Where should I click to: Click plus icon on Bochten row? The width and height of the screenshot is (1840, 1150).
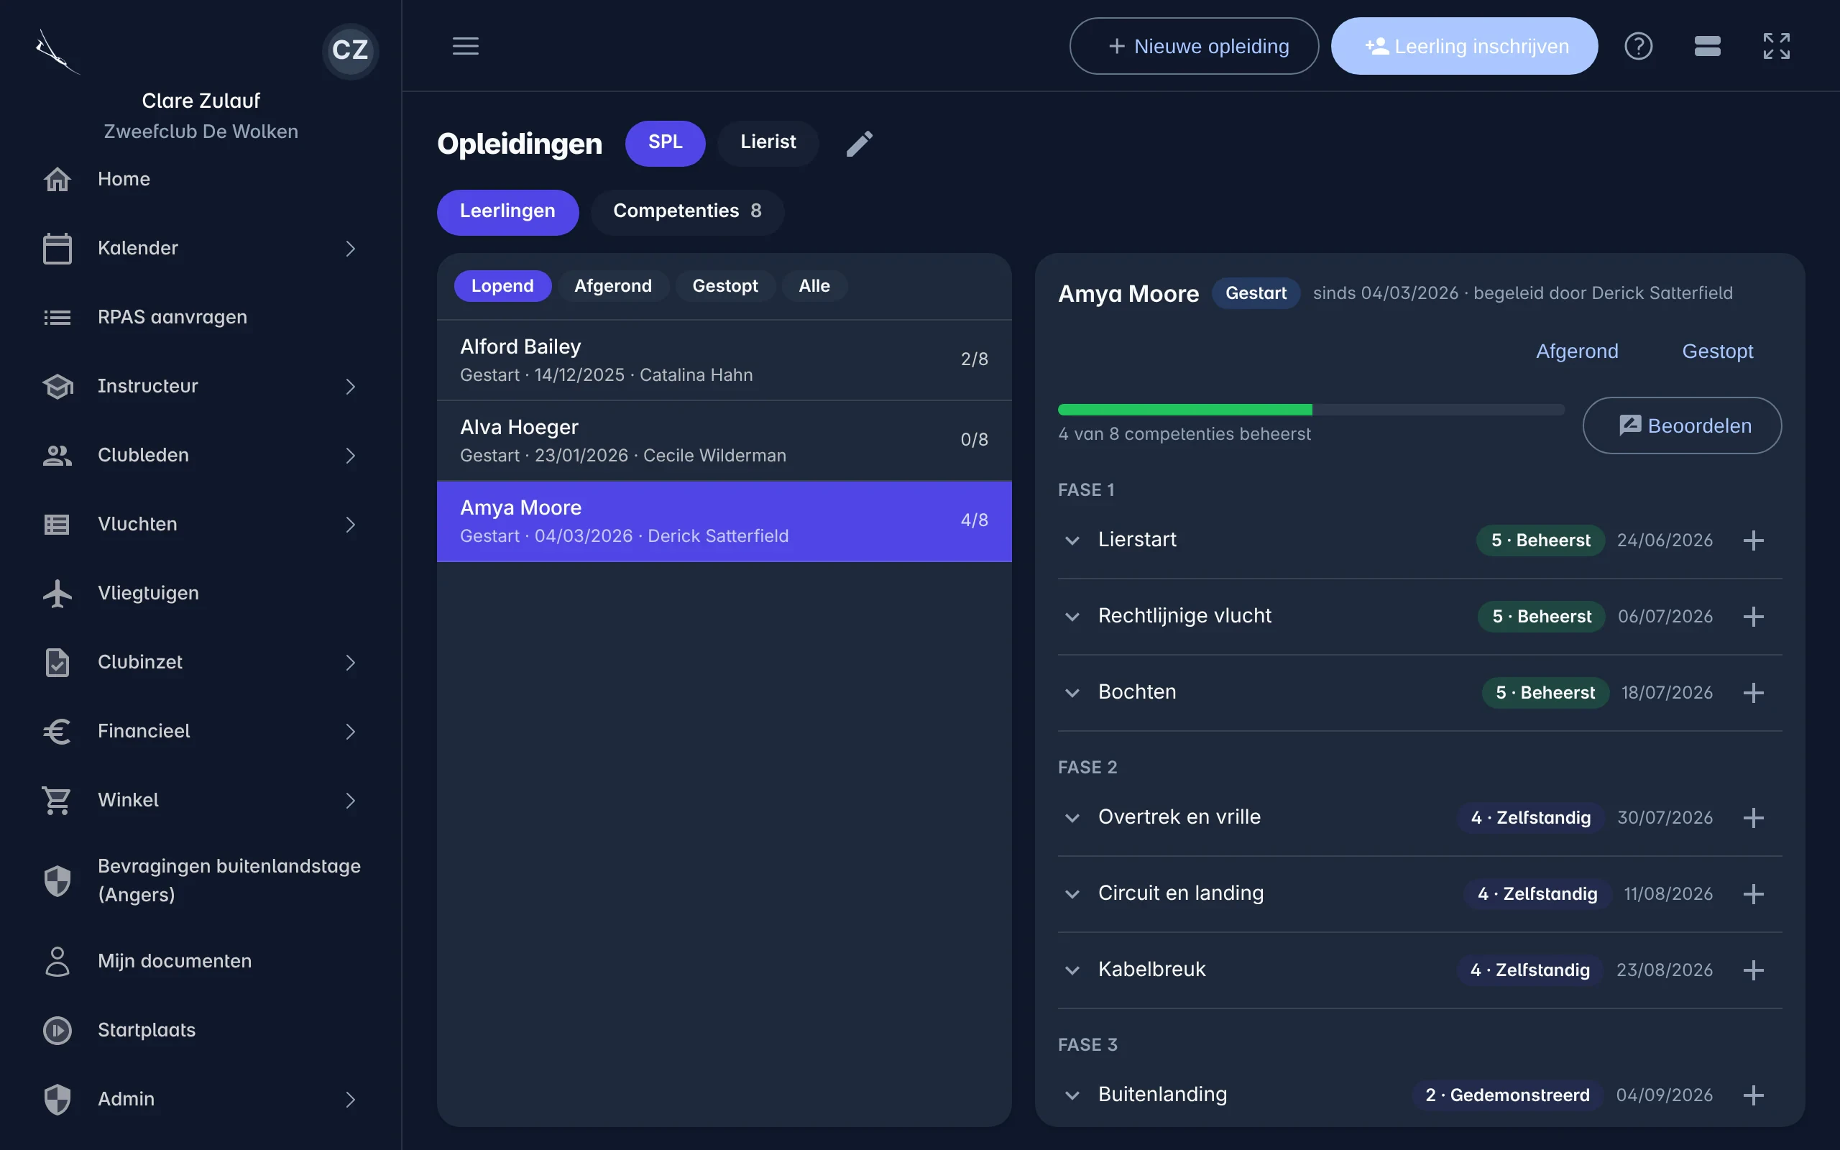1753,692
